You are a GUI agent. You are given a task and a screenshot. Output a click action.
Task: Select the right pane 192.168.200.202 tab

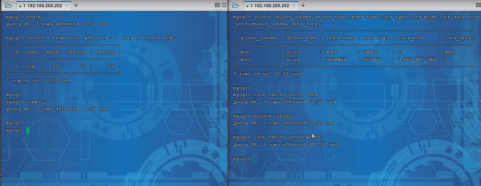click(x=271, y=6)
